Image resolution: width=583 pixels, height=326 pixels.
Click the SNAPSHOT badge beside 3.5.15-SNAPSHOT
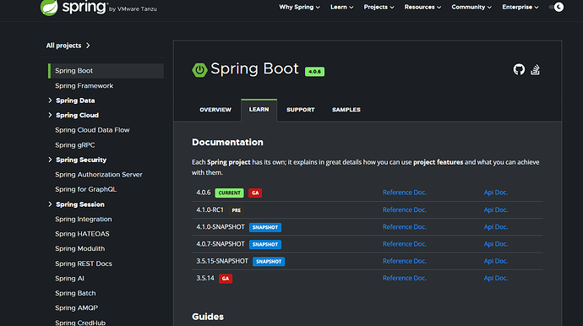coord(269,261)
